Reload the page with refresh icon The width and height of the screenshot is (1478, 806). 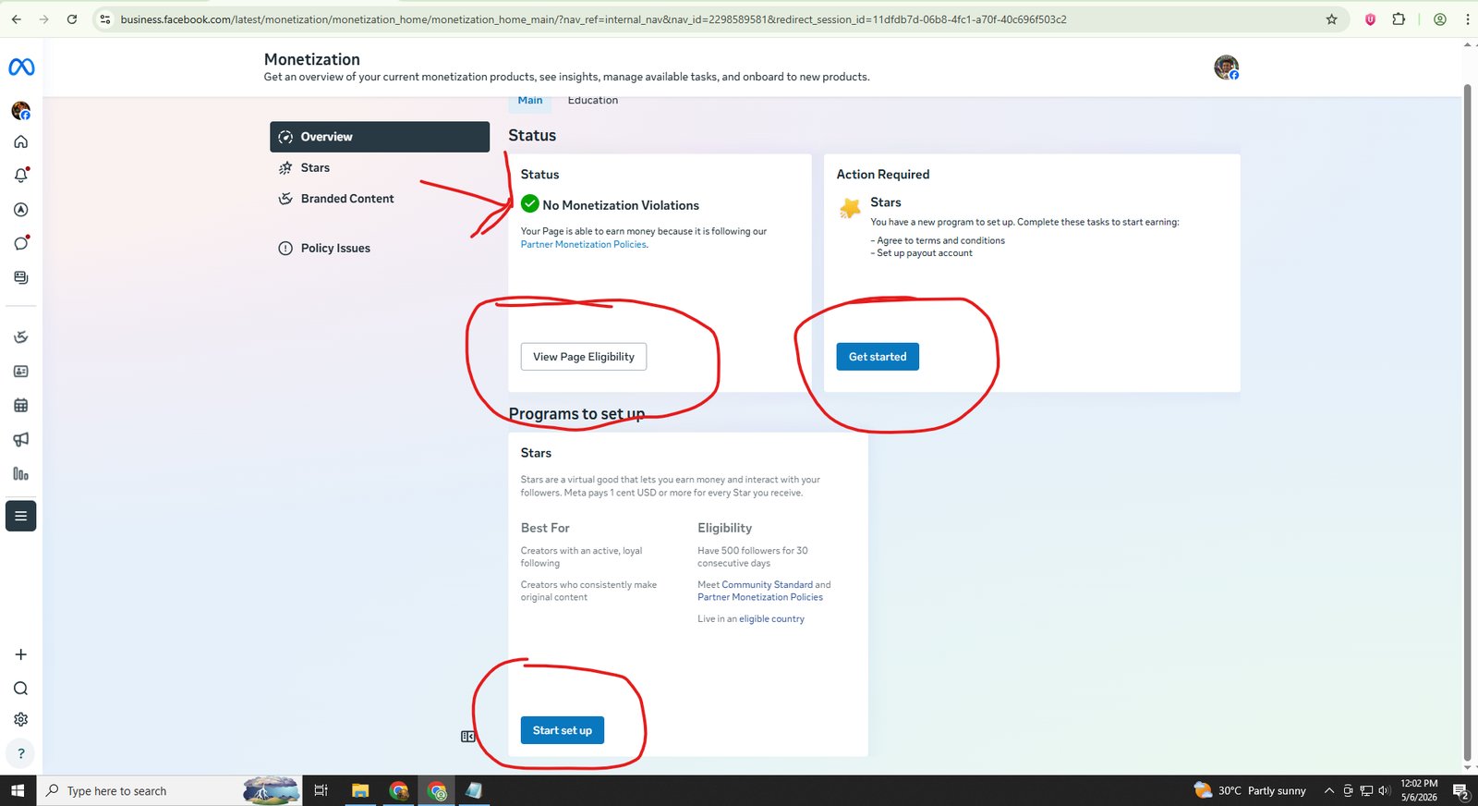[72, 18]
